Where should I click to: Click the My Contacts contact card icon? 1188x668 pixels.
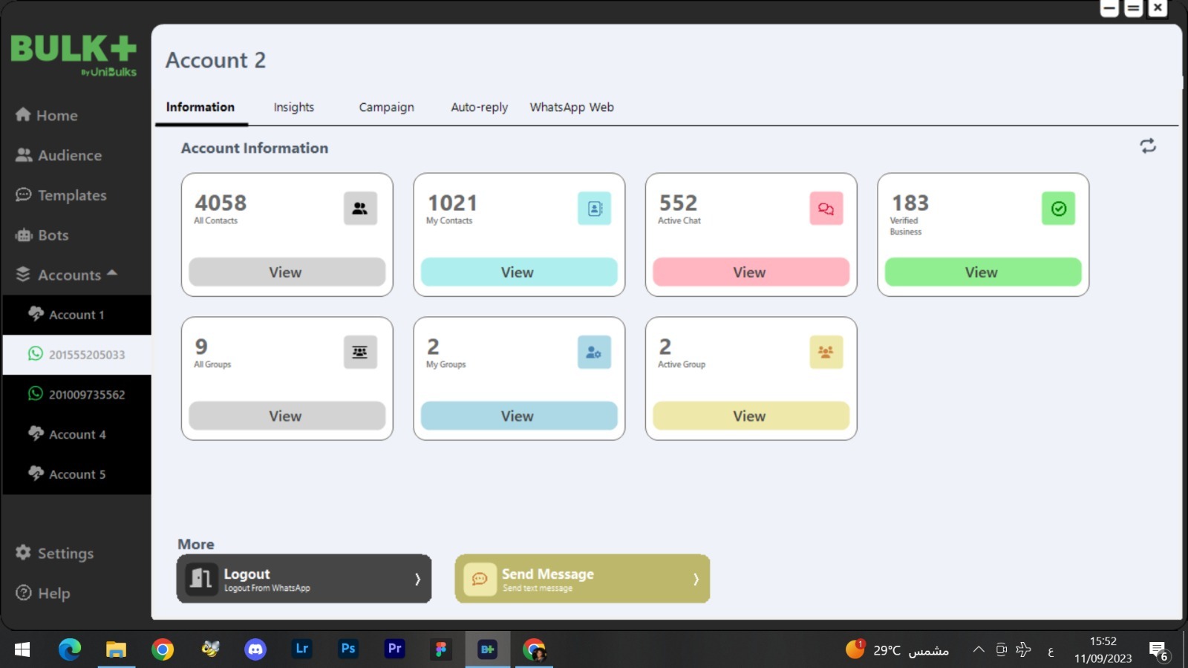tap(593, 209)
